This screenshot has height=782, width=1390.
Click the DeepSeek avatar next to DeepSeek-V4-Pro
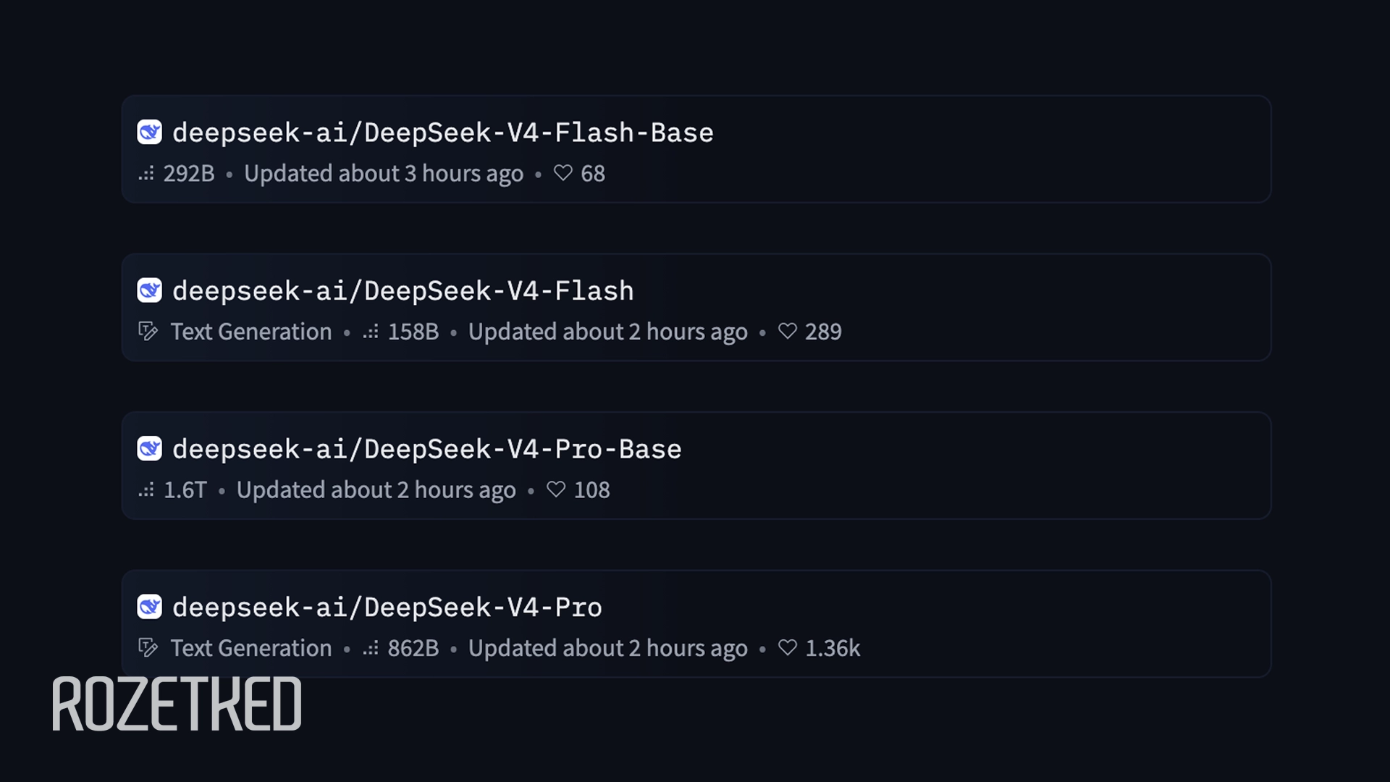pyautogui.click(x=149, y=607)
